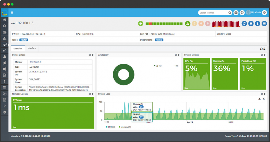
Task: Open the blue bell alert button
Action: coord(251,24)
